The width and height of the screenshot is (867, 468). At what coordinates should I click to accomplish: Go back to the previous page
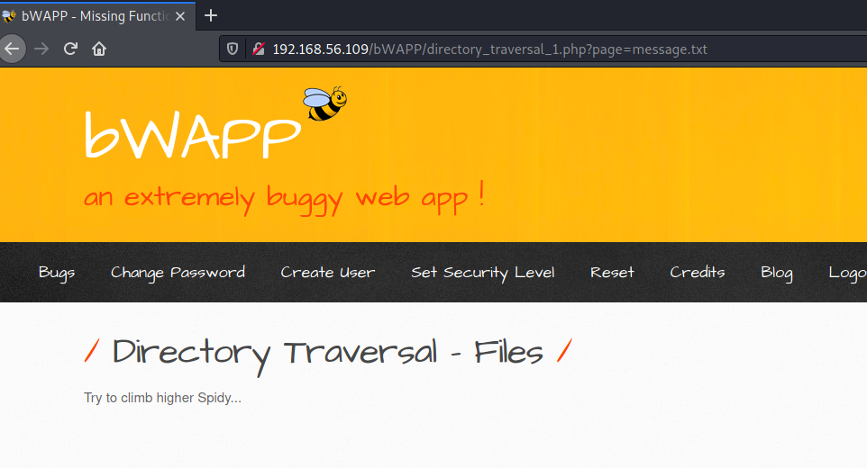click(12, 49)
